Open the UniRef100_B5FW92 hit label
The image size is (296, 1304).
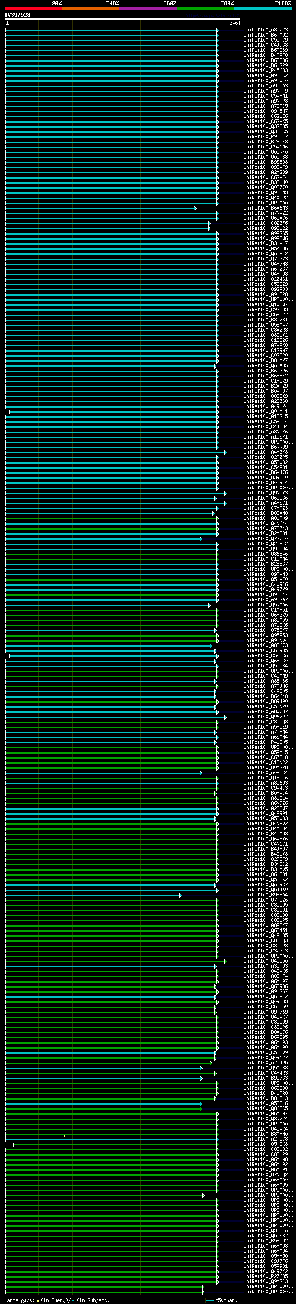click(265, 1241)
